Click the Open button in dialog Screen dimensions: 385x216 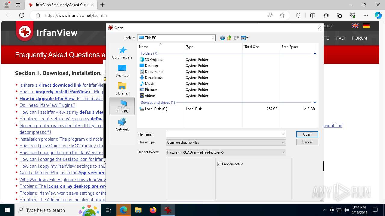pos(307,134)
